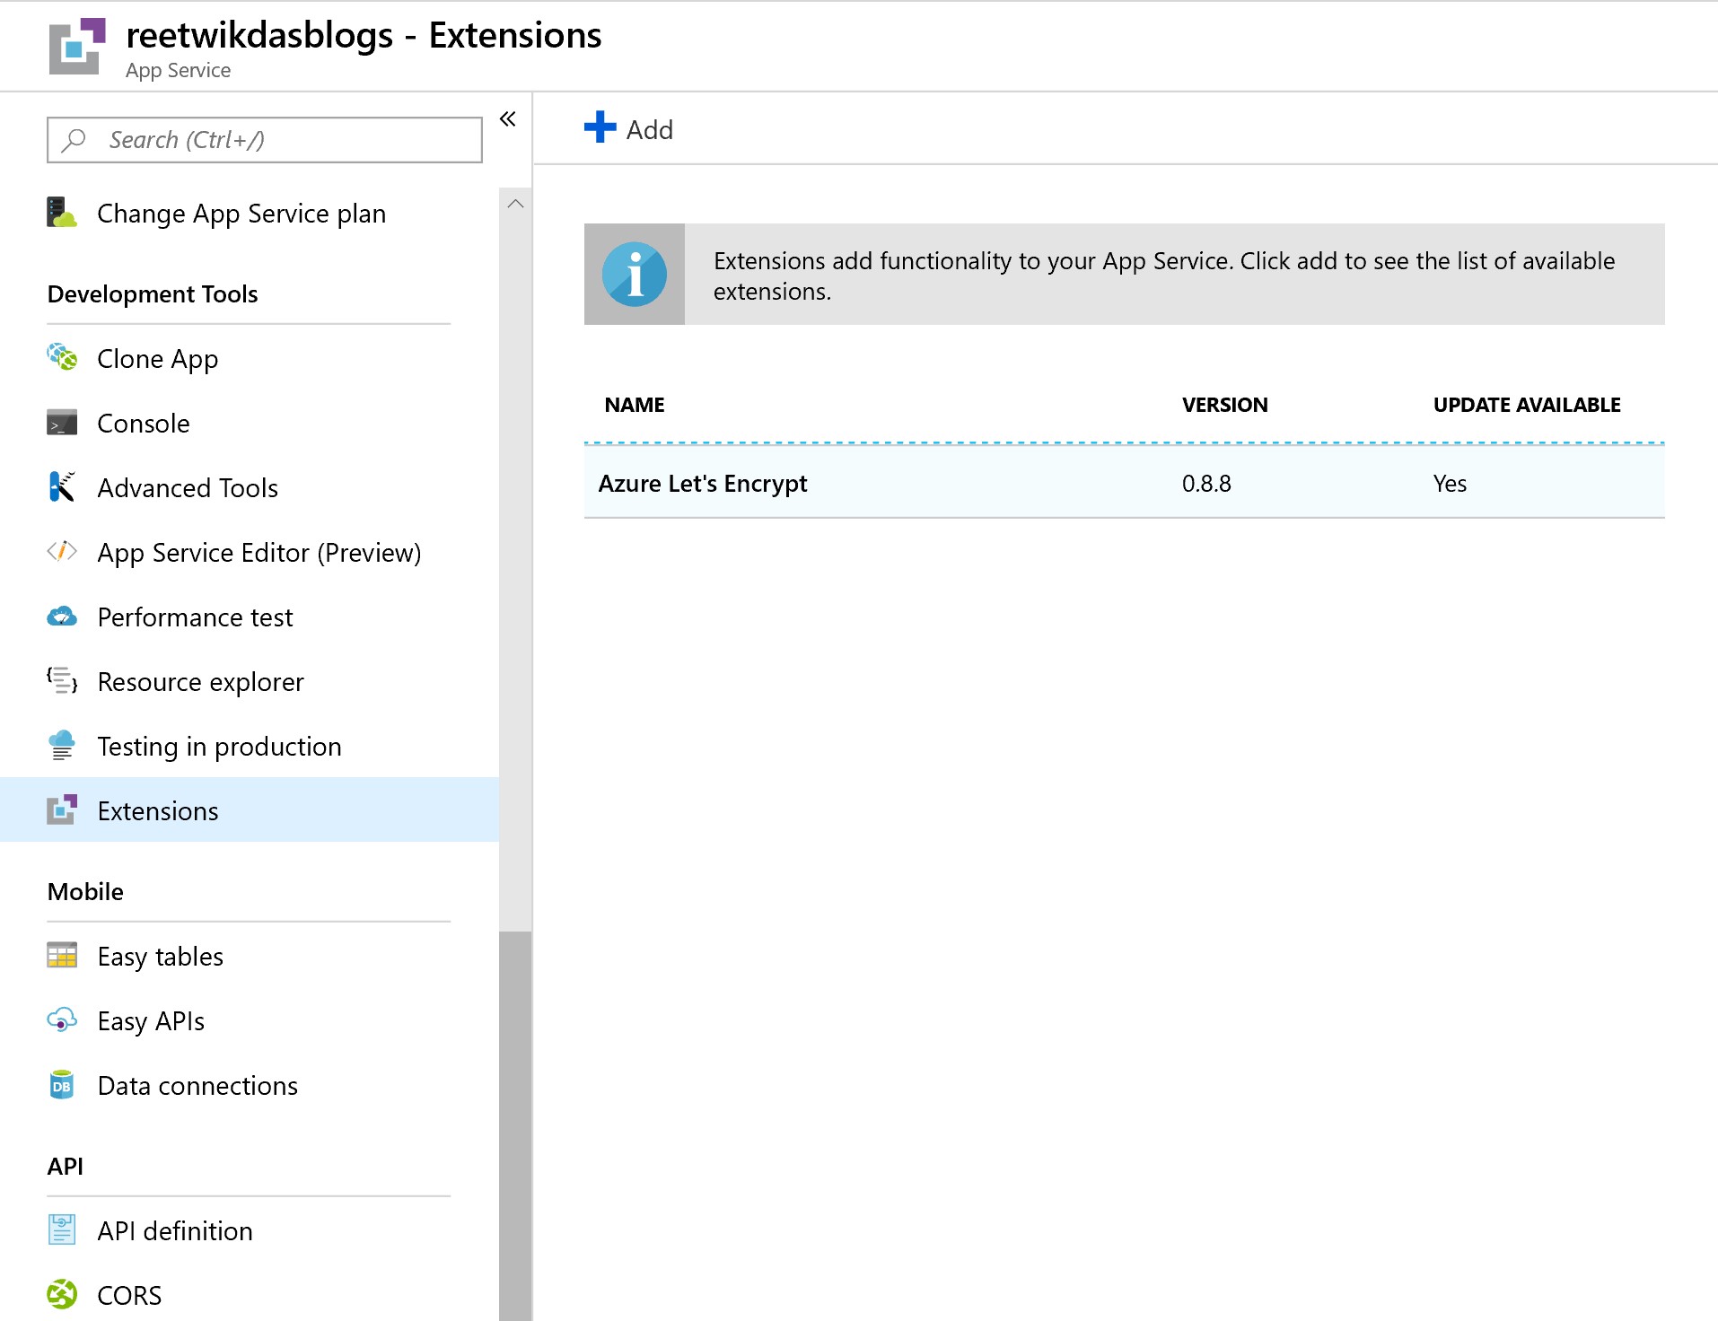Click the blue plus Add icon

coord(600,127)
